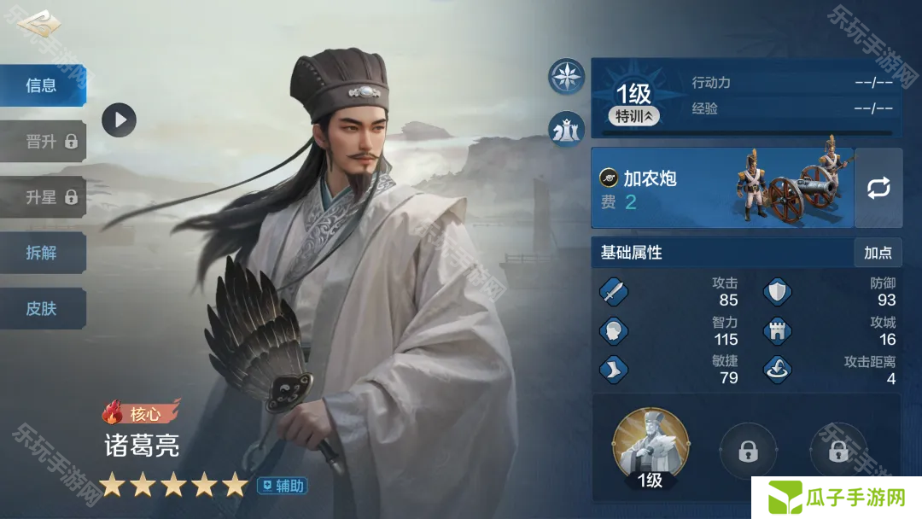This screenshot has height=519, width=922.
Task: Play the Zhuge Liang character animation
Action: click(x=119, y=120)
